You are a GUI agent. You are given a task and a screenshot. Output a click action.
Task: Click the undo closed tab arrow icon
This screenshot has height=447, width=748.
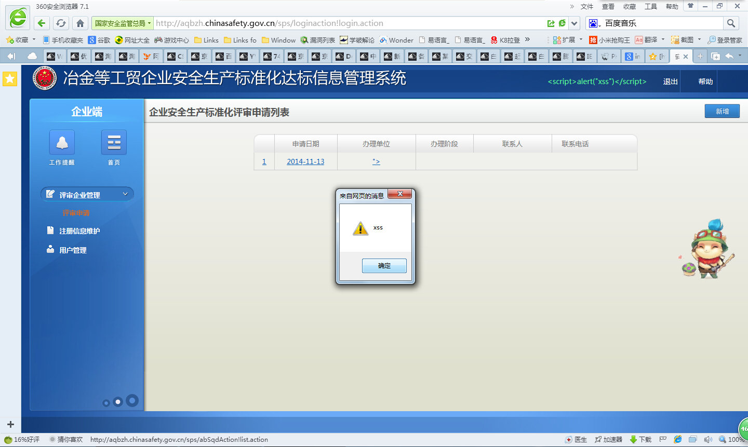[730, 56]
